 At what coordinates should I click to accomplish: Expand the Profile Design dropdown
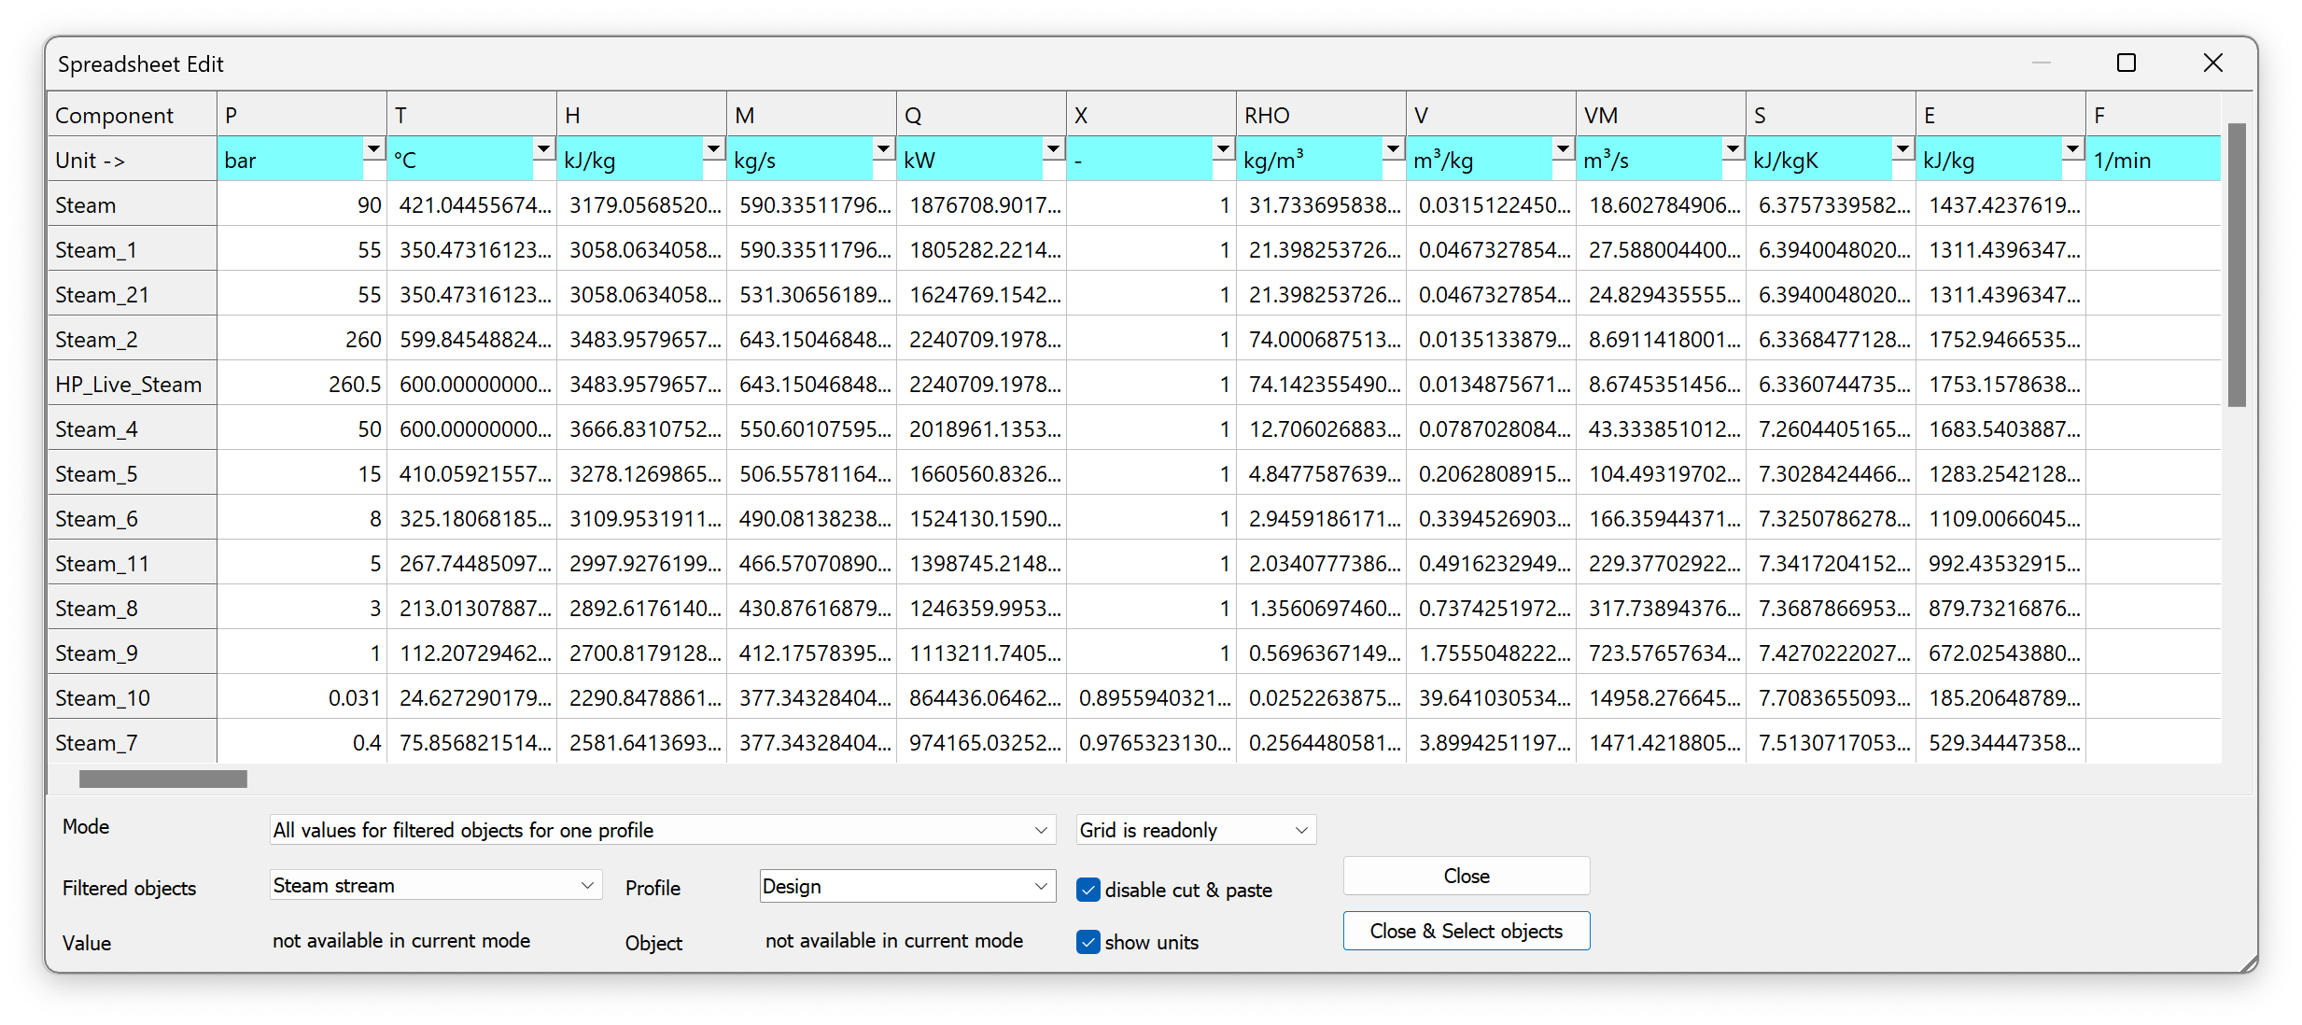pos(1041,886)
